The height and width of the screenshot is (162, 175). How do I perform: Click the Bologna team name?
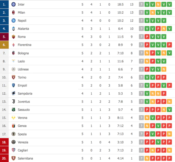point(24,53)
